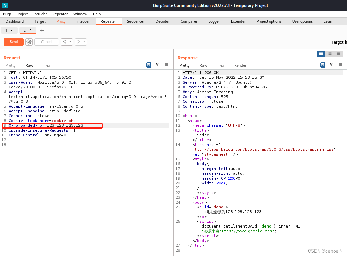Select Repeater request tab 2

[25, 31]
